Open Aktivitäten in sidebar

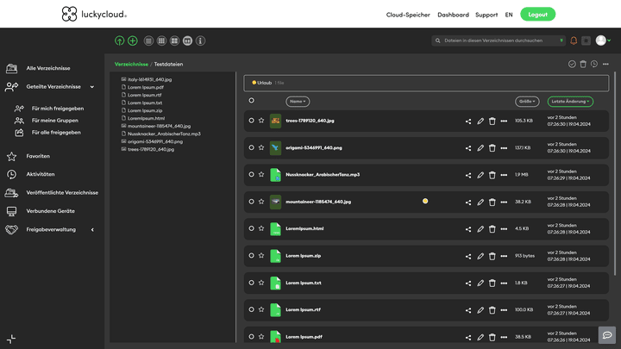click(41, 174)
